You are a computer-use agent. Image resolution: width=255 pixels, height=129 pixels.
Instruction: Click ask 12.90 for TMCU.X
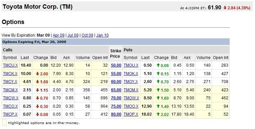(68, 65)
